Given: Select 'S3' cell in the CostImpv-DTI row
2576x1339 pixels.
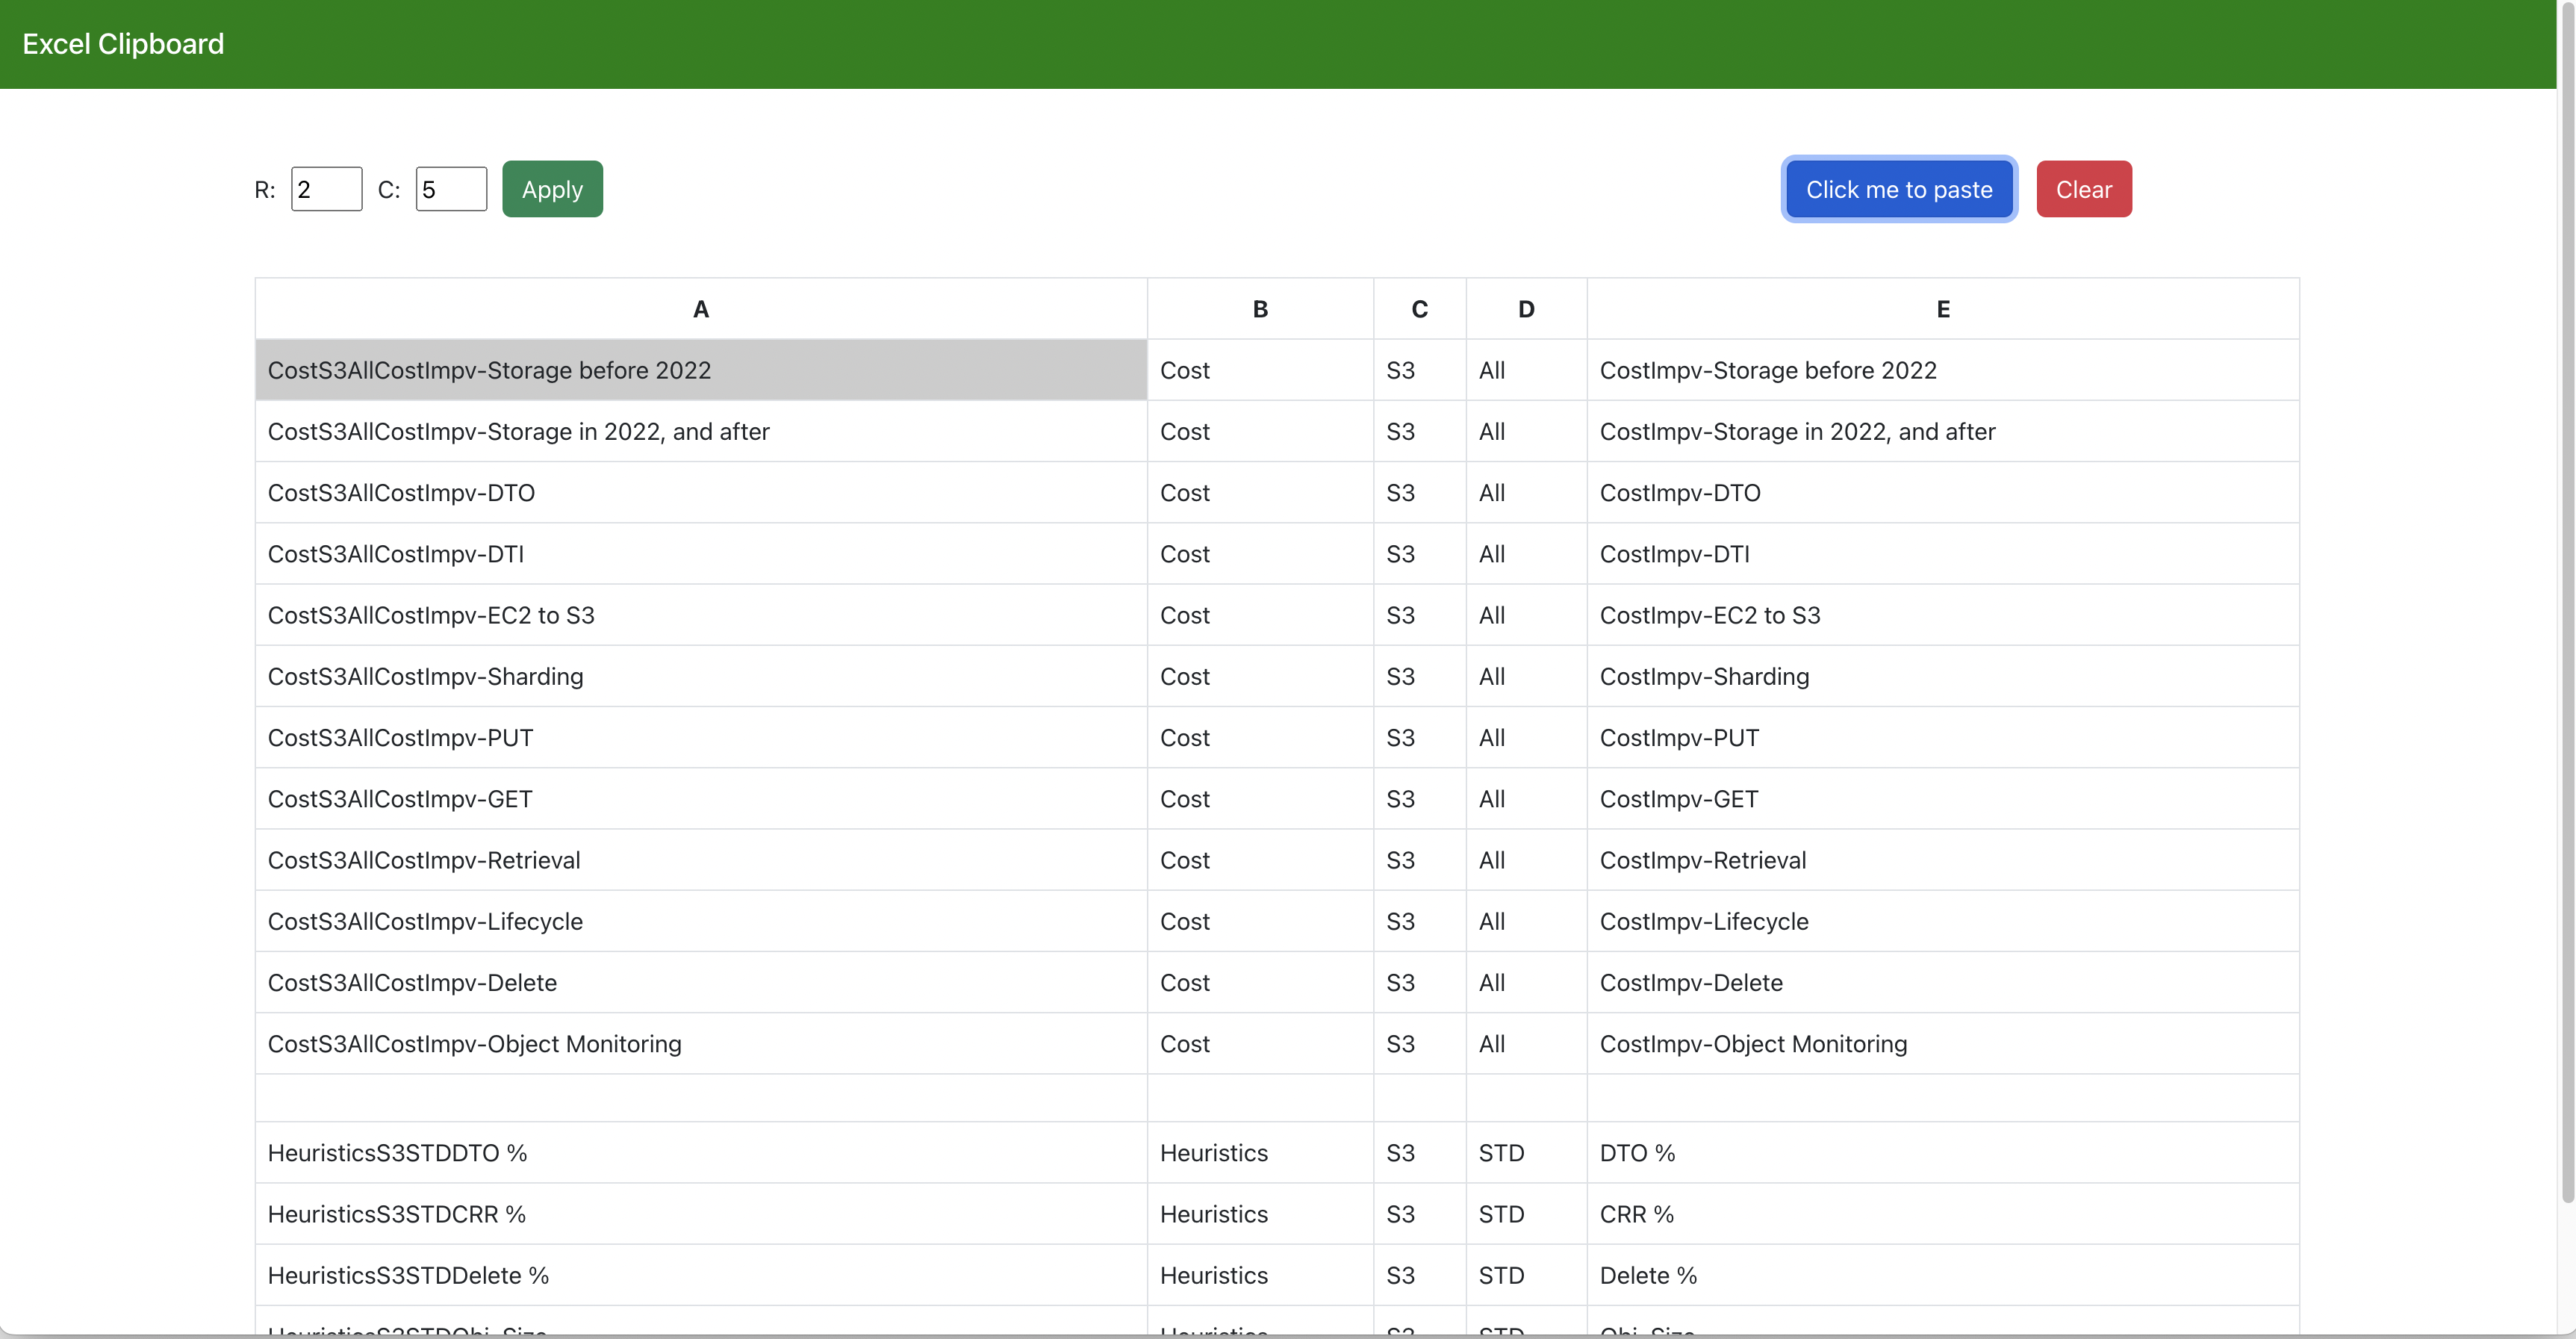Looking at the screenshot, I should tap(1419, 554).
